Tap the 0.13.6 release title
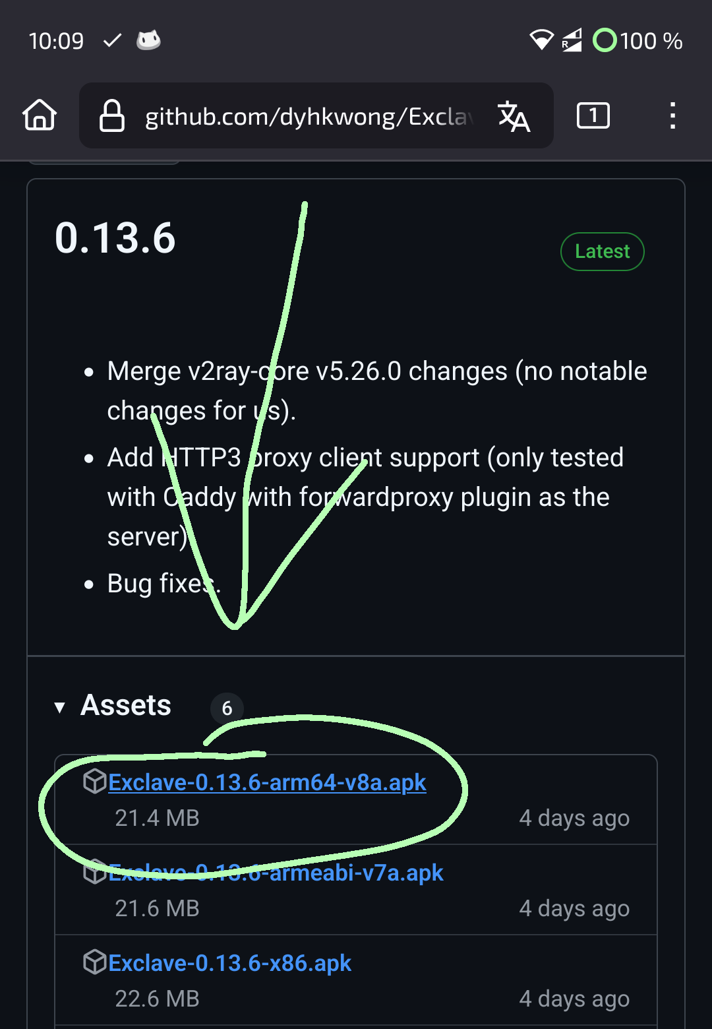The width and height of the screenshot is (712, 1029). (115, 238)
